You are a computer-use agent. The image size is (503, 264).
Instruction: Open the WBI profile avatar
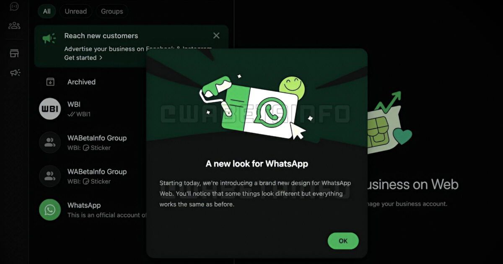point(50,109)
